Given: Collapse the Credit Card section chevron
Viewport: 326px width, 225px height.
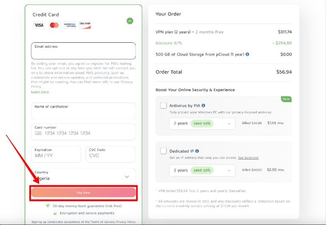Looking at the screenshot, I should (130, 21).
